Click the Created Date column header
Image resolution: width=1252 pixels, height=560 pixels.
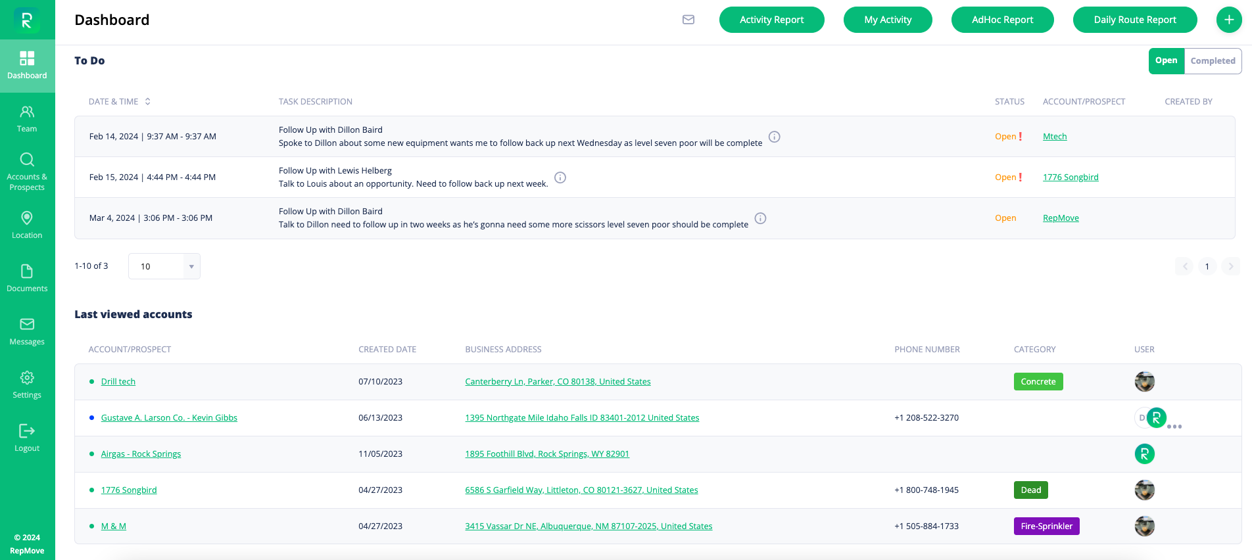pyautogui.click(x=387, y=350)
